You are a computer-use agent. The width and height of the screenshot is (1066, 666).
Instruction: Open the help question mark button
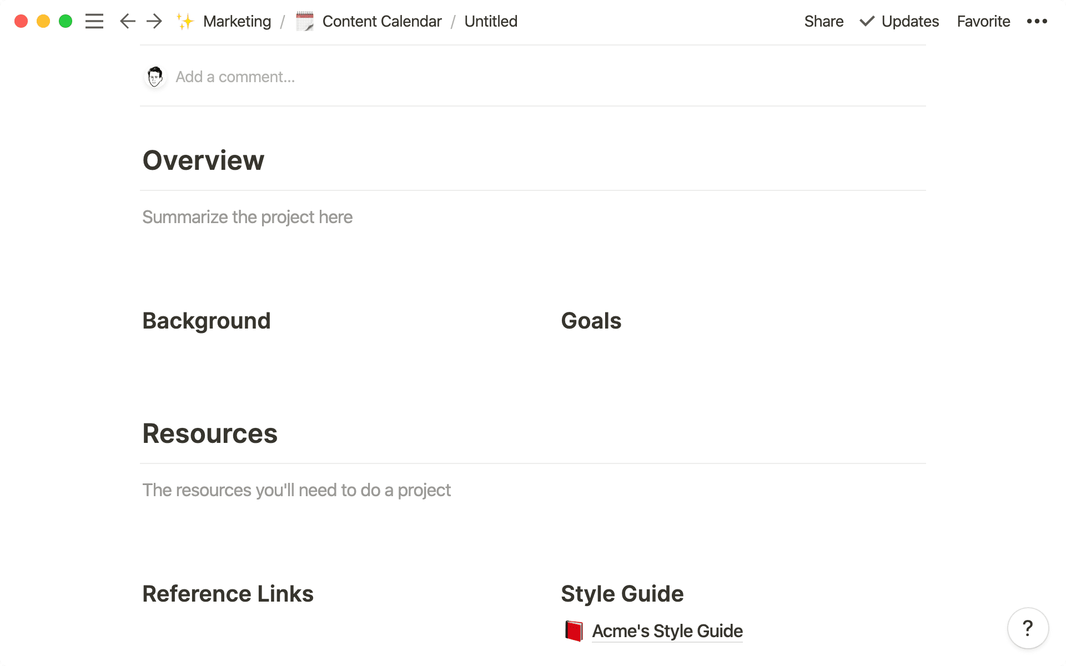[x=1028, y=628]
